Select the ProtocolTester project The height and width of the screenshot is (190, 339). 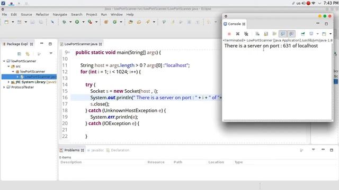click(22, 87)
